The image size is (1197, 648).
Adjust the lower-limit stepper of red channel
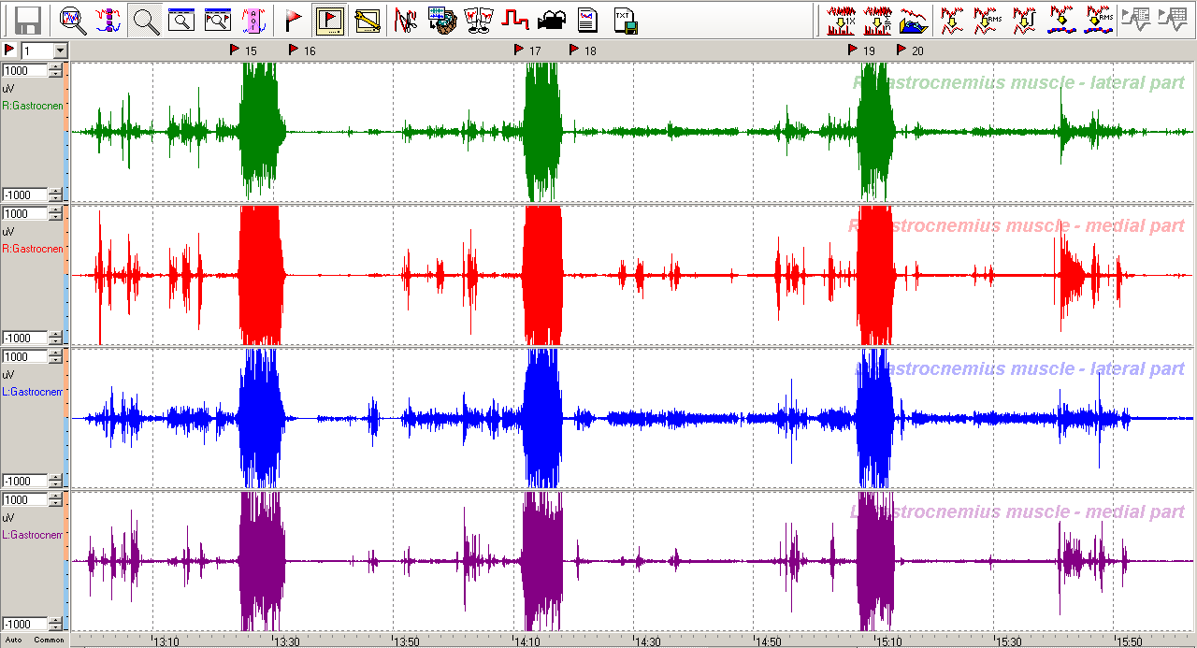56,338
